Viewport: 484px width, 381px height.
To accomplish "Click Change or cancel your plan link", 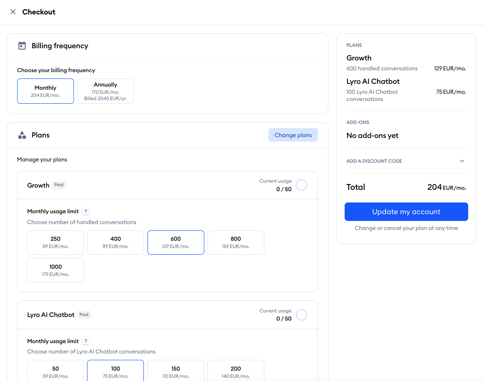I will [x=406, y=228].
